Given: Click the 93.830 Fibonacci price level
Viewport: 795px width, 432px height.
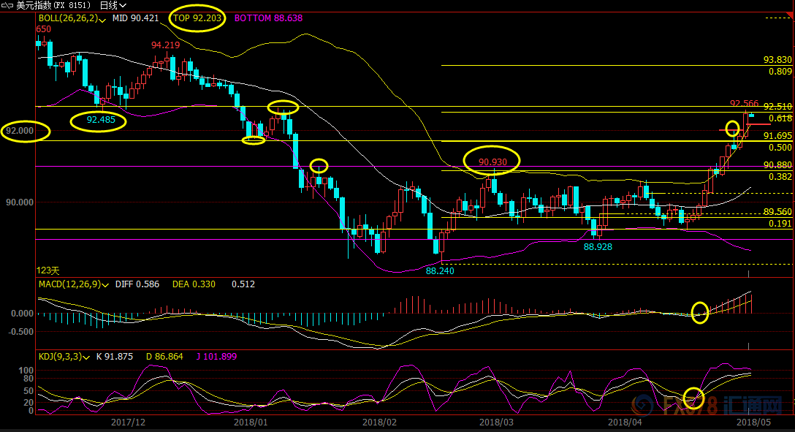Looking at the screenshot, I should tap(777, 60).
